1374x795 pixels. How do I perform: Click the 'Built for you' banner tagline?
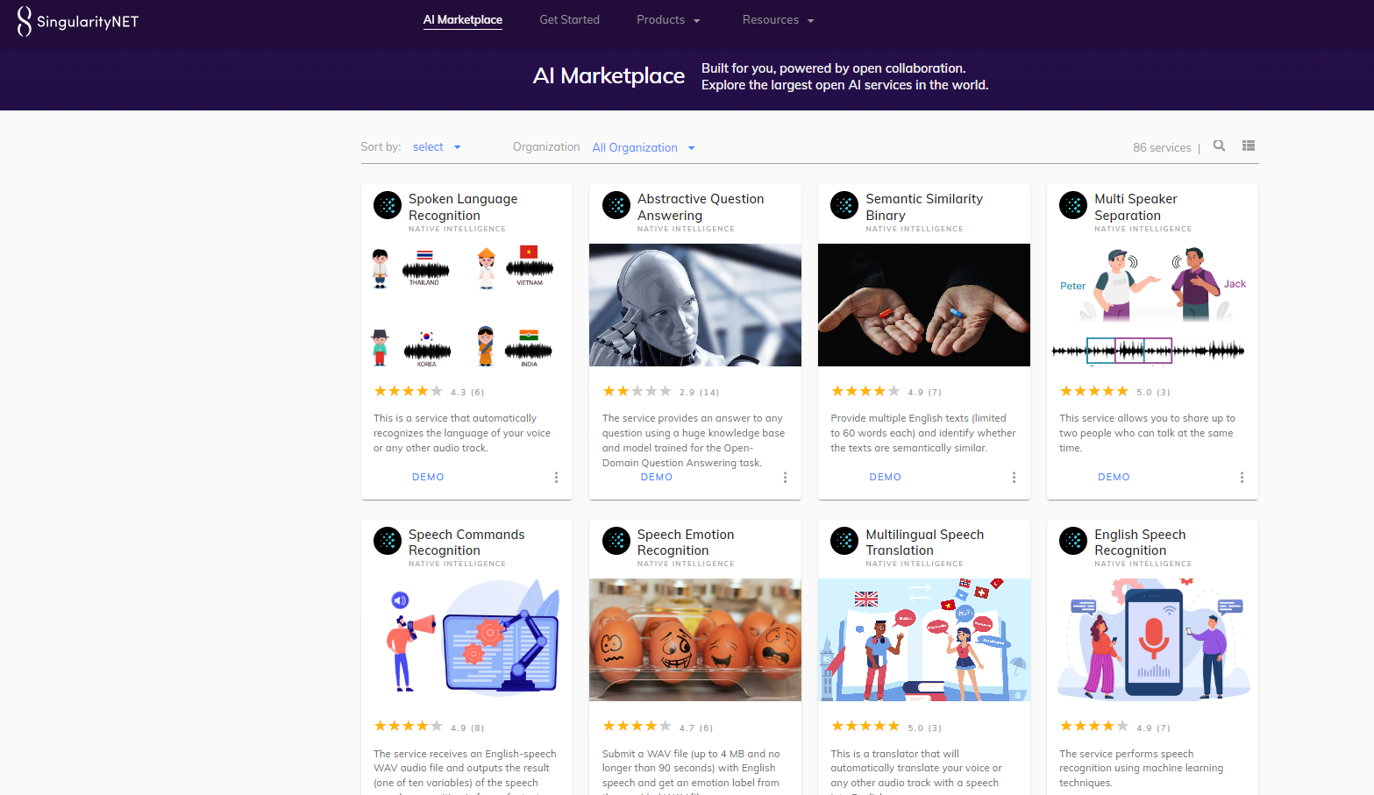pyautogui.click(x=844, y=76)
